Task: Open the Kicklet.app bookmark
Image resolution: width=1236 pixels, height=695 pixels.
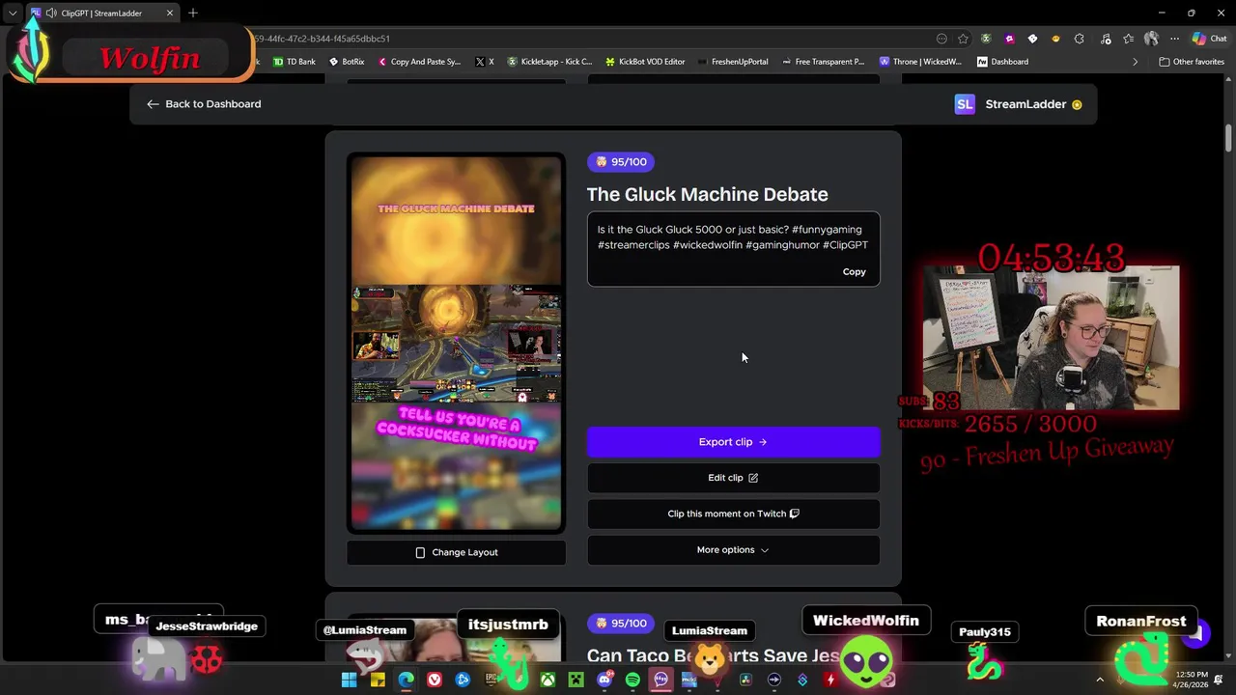Action: pyautogui.click(x=549, y=62)
